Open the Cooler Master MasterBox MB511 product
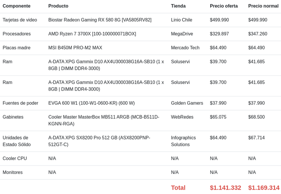281x194 pixels. coord(104,120)
